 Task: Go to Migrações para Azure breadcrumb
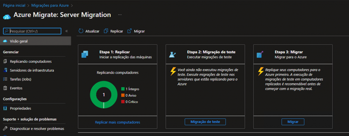tap(50, 5)
